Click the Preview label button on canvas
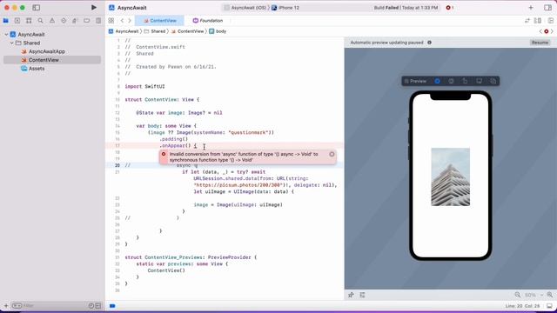The width and height of the screenshot is (557, 313). point(415,81)
